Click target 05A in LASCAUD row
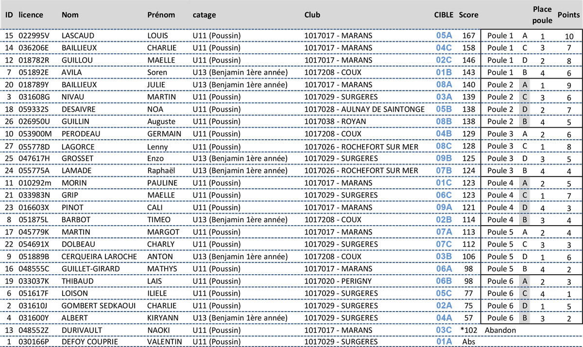The image size is (583, 347). click(444, 35)
